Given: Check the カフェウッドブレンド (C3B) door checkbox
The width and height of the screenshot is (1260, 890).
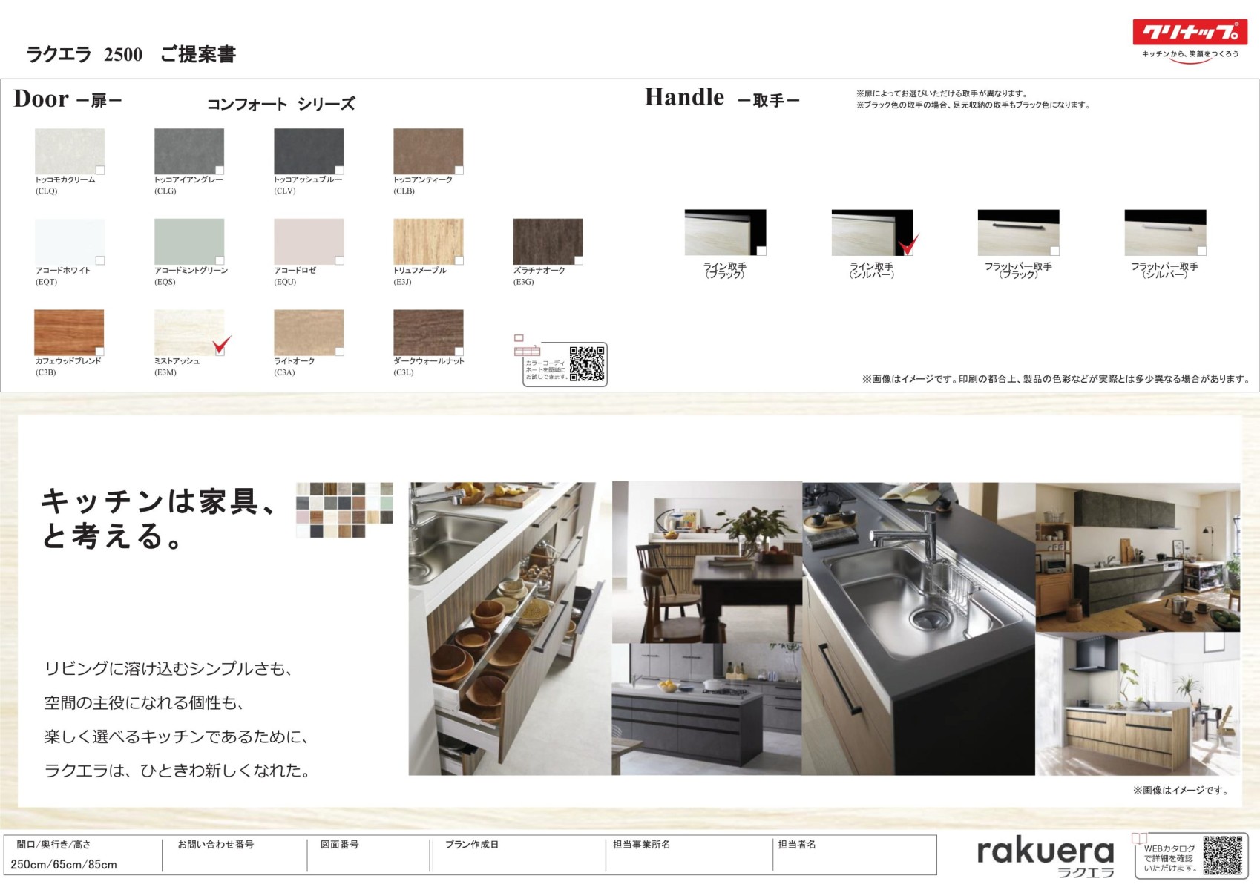Looking at the screenshot, I should tap(100, 352).
